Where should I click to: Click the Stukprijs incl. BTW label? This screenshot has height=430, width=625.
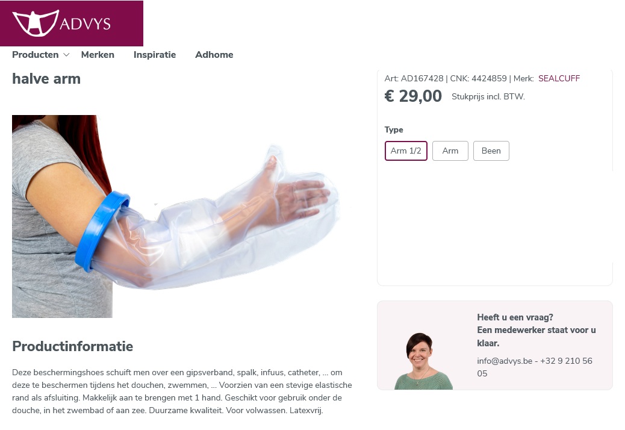pos(488,96)
